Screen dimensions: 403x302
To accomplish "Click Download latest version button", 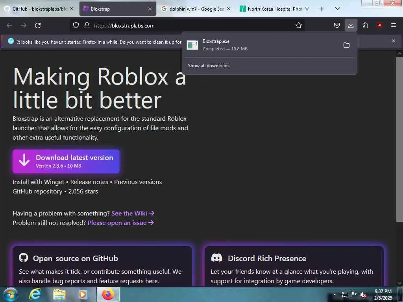I will click(x=66, y=161).
